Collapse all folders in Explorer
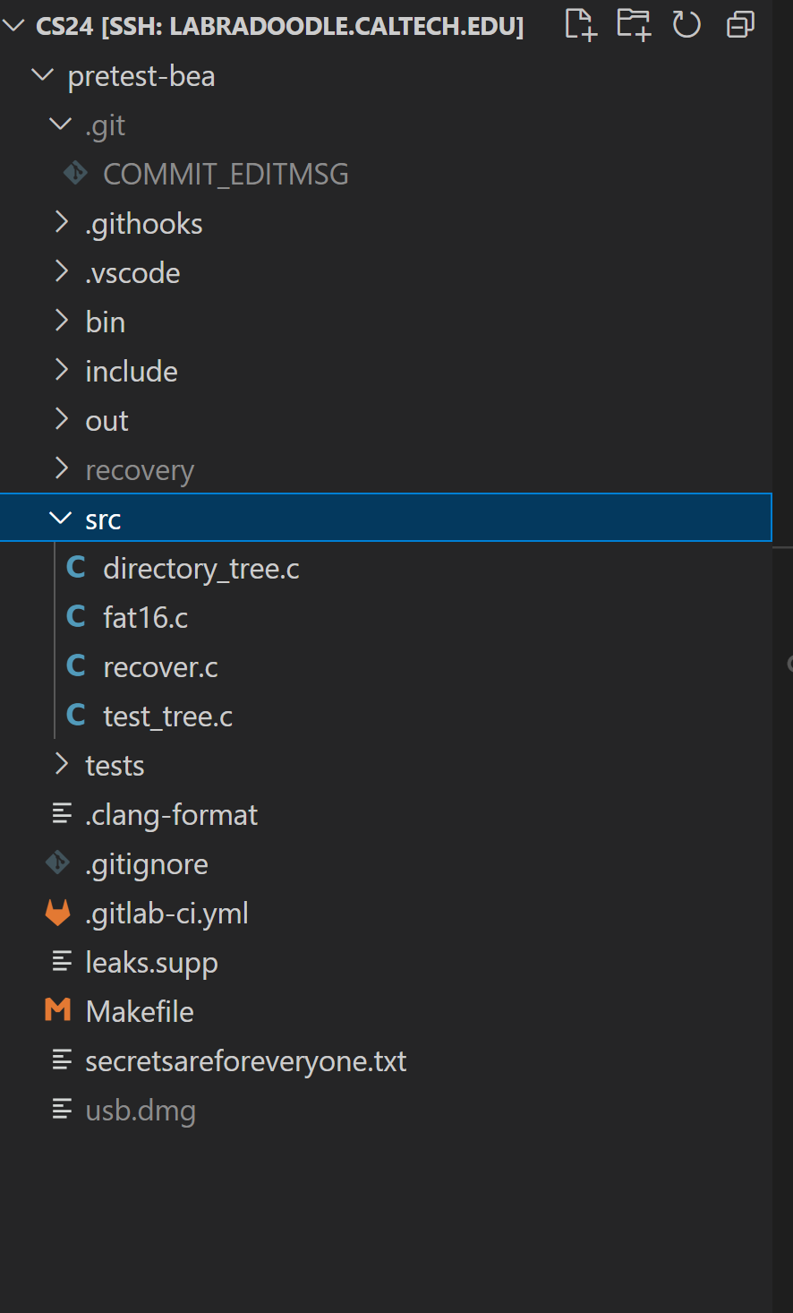Screen dimensions: 793x1313 pos(740,25)
